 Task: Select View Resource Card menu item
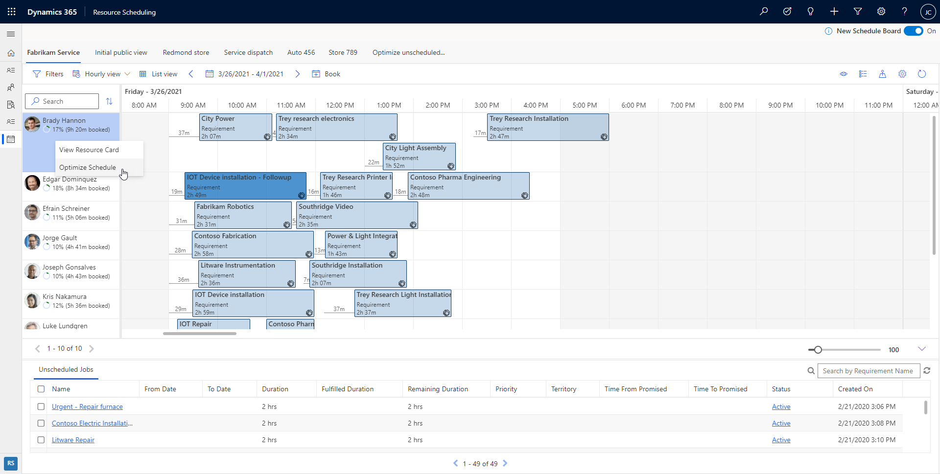click(99, 150)
